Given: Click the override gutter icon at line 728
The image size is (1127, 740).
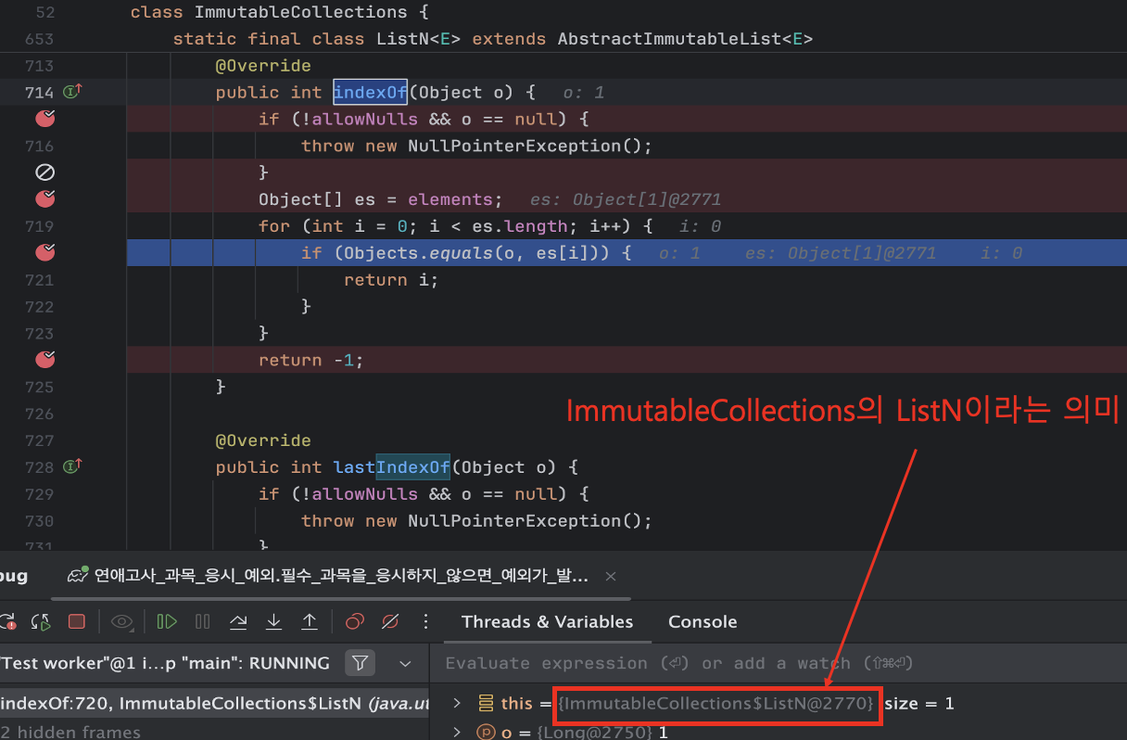Looking at the screenshot, I should (x=72, y=466).
